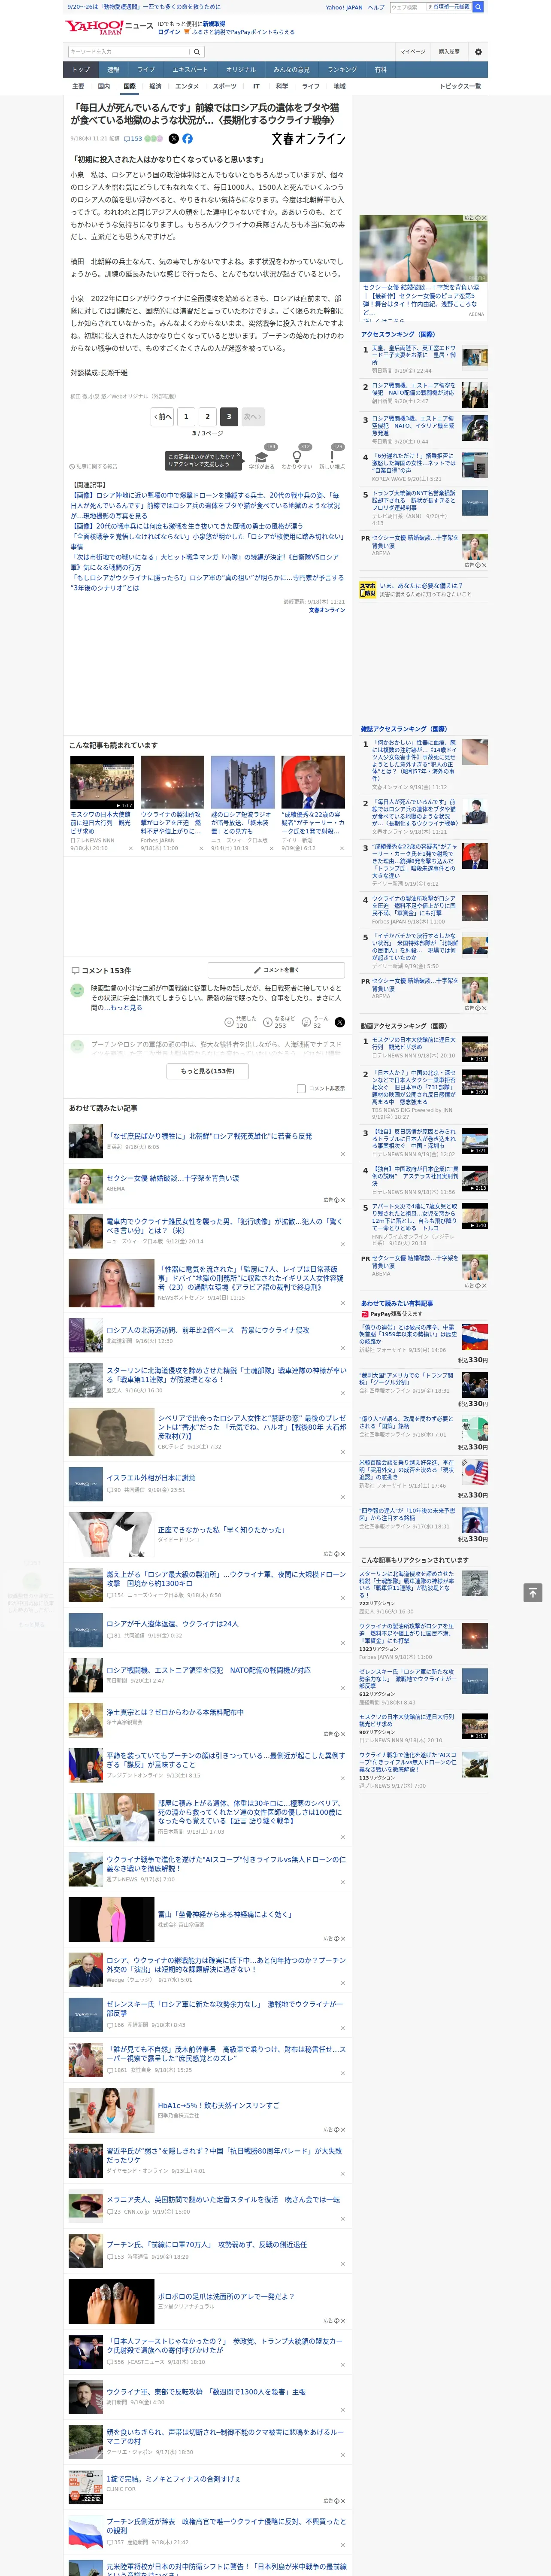This screenshot has height=2576, width=551.
Task: Go to article page 1
Action: click(186, 416)
